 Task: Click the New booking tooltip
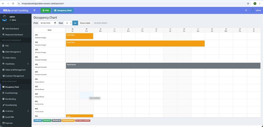pyautogui.click(x=95, y=98)
